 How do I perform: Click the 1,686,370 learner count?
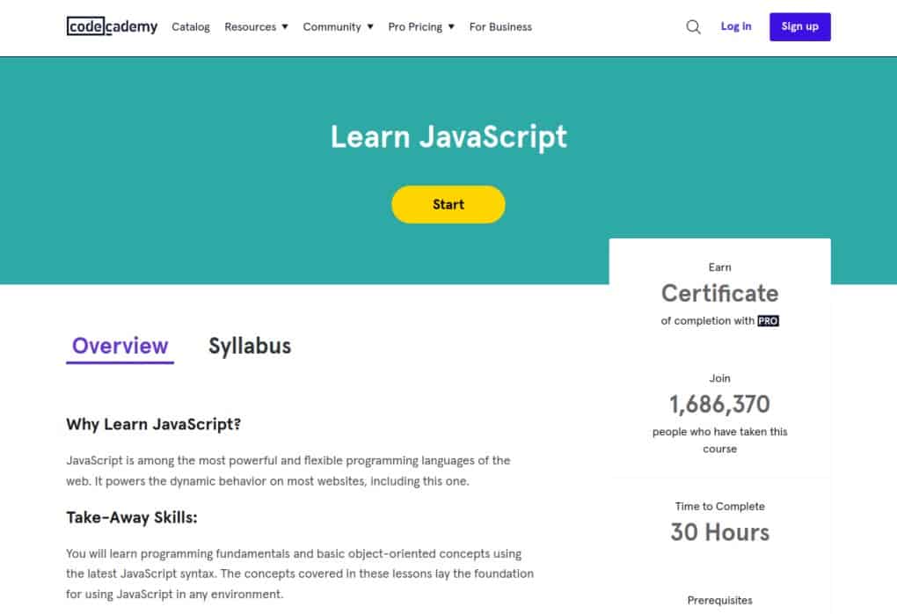click(719, 404)
